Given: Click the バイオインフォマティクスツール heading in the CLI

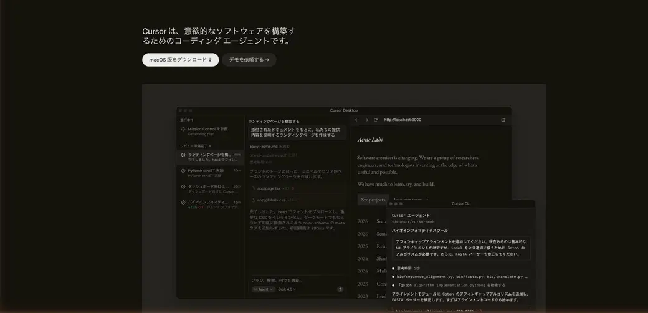Looking at the screenshot, I should (419, 231).
